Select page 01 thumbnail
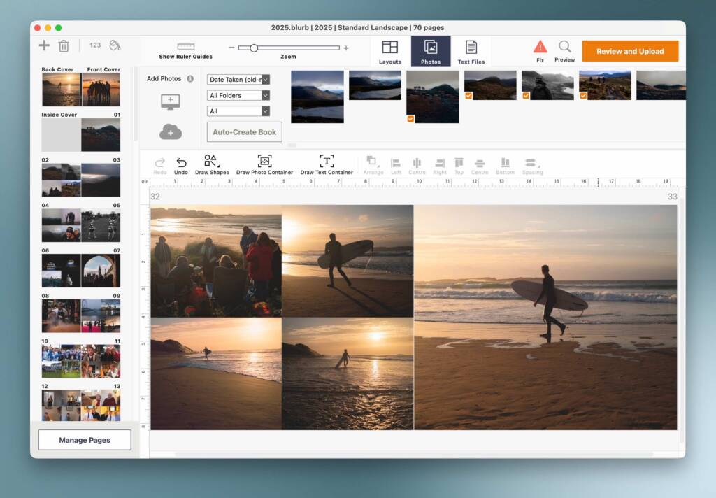 tap(101, 135)
